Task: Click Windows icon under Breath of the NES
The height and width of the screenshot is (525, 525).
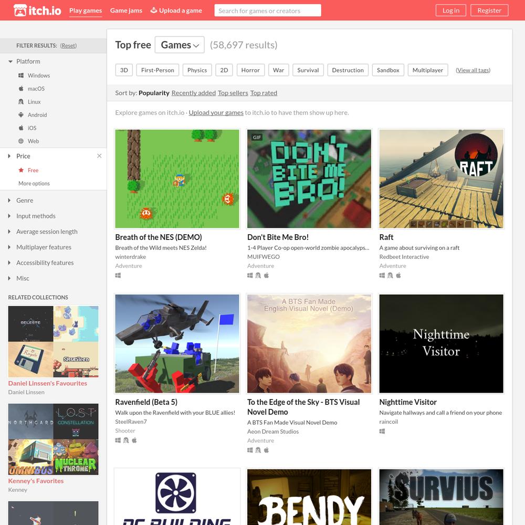Action: (118, 275)
